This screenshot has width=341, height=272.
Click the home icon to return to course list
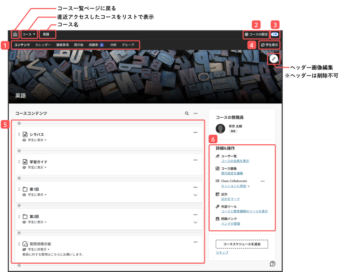point(15,34)
